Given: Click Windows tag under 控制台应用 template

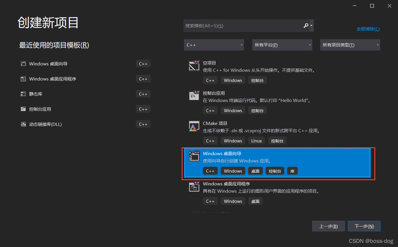Looking at the screenshot, I should pyautogui.click(x=233, y=110).
